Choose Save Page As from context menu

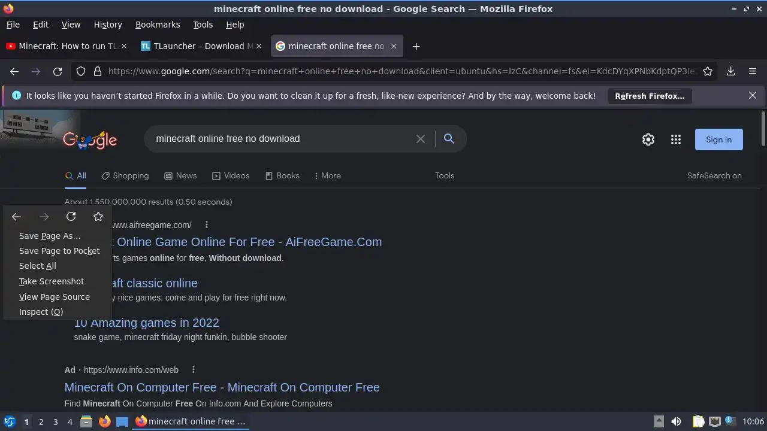click(x=50, y=236)
